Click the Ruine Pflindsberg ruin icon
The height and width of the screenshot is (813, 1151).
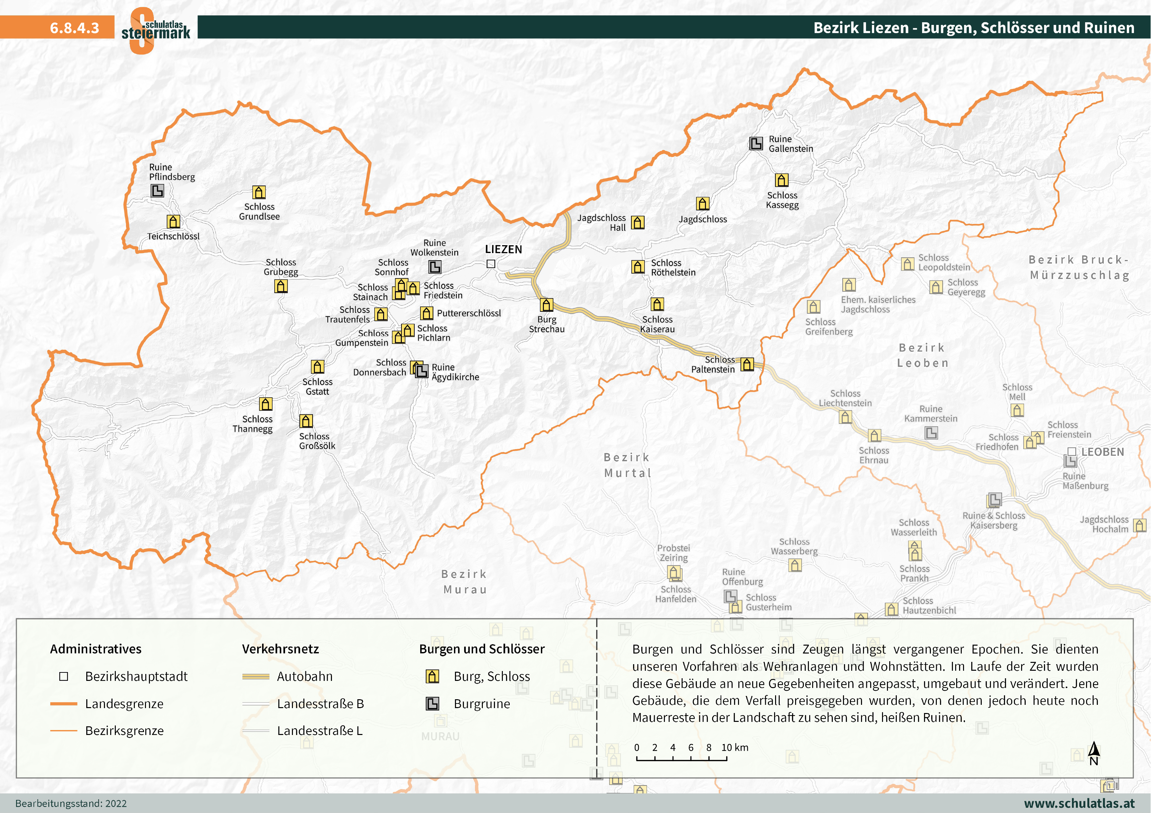click(157, 190)
